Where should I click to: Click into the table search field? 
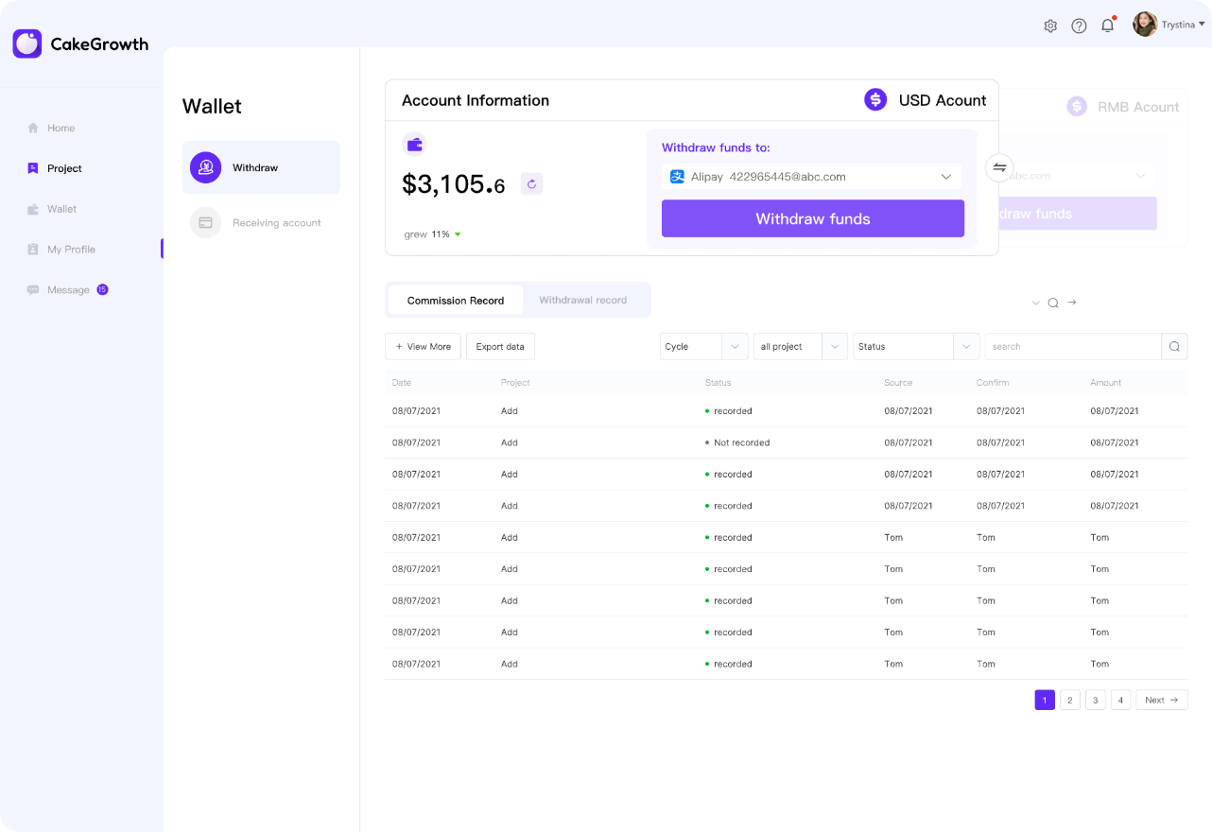click(1072, 347)
